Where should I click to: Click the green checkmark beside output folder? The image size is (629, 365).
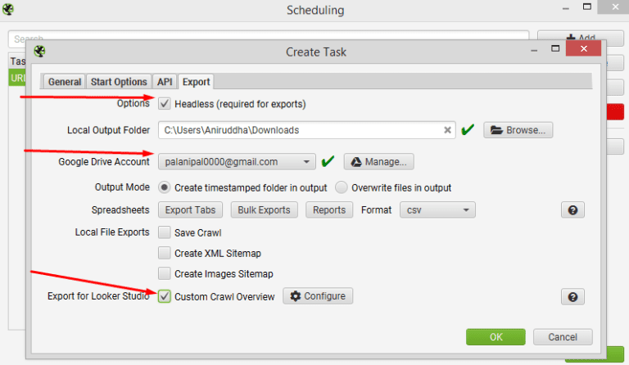[468, 130]
